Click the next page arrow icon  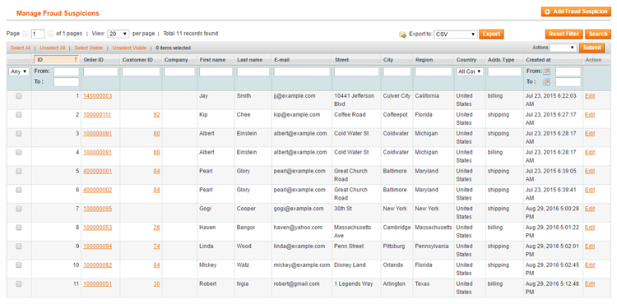(x=50, y=35)
